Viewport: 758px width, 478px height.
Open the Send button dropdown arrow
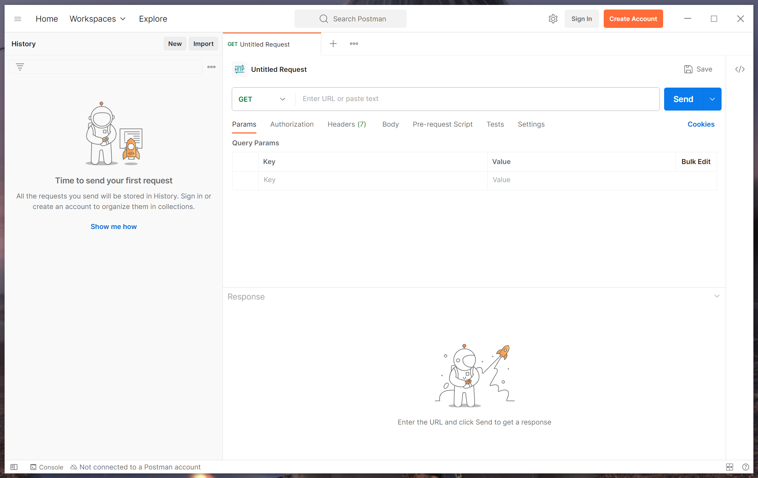coord(712,99)
